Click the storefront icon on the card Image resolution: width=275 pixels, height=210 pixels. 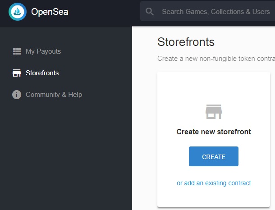click(214, 112)
